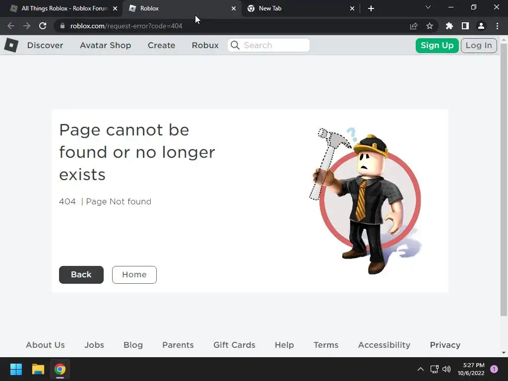
Task: Open the Parents footer link
Action: [x=178, y=345]
